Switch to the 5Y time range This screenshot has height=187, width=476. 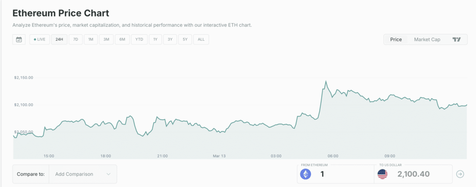(x=185, y=39)
